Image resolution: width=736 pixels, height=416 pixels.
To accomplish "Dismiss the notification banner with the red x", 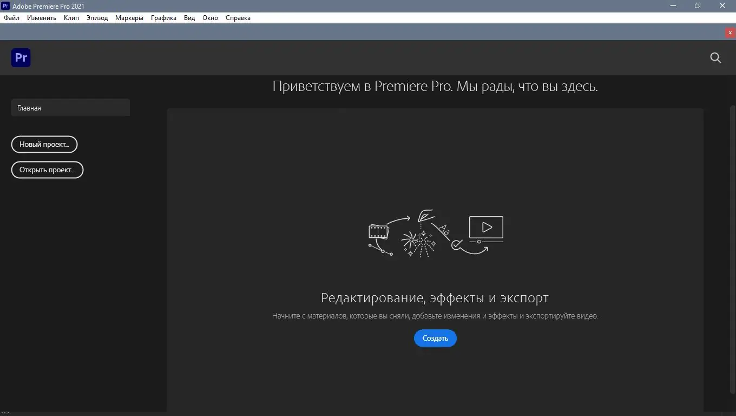I will click(x=730, y=32).
